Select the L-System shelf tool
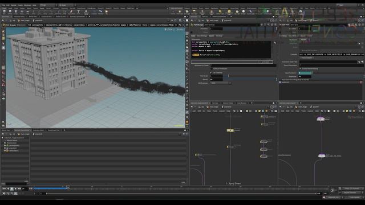Screen dimensions: 365x205 pos(94,12)
